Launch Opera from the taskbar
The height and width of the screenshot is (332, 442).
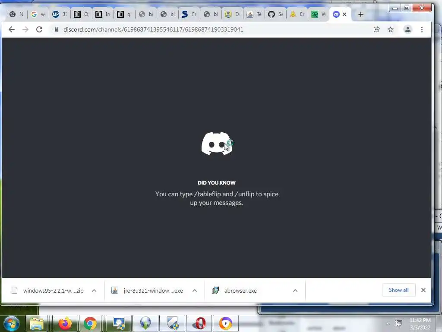tap(199, 323)
